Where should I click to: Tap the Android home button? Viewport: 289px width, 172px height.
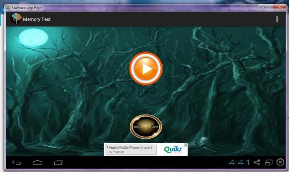click(x=37, y=163)
